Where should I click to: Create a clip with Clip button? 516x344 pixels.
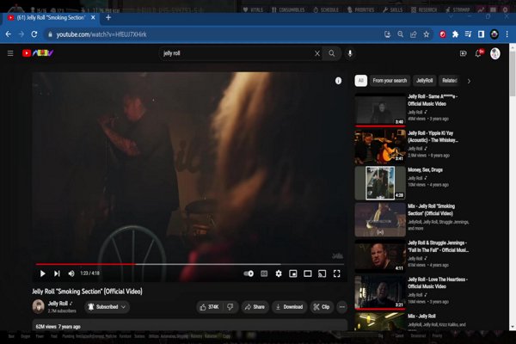click(322, 307)
